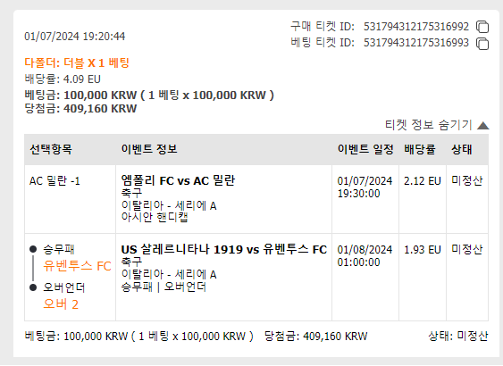Click the 배당률 column header

[420, 149]
